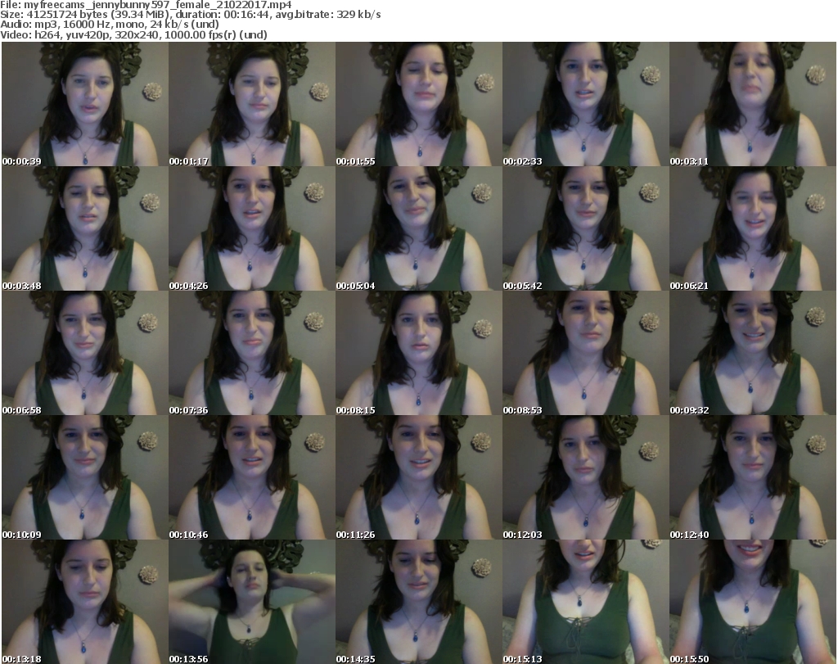
Task: Select the thumbnail at timestamp 00:07:36
Action: (252, 353)
